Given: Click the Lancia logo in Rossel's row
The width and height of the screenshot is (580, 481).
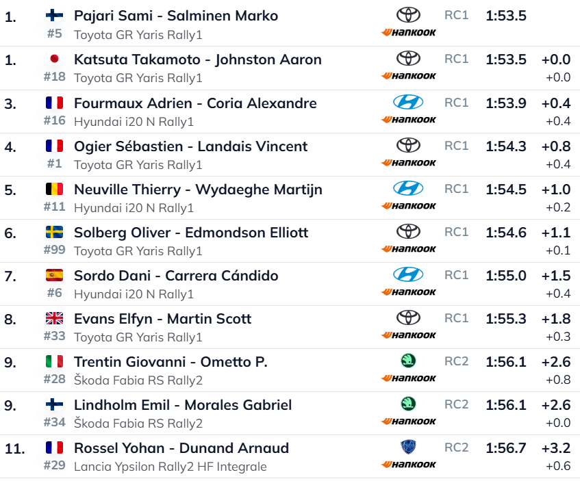Looking at the screenshot, I should click(408, 447).
